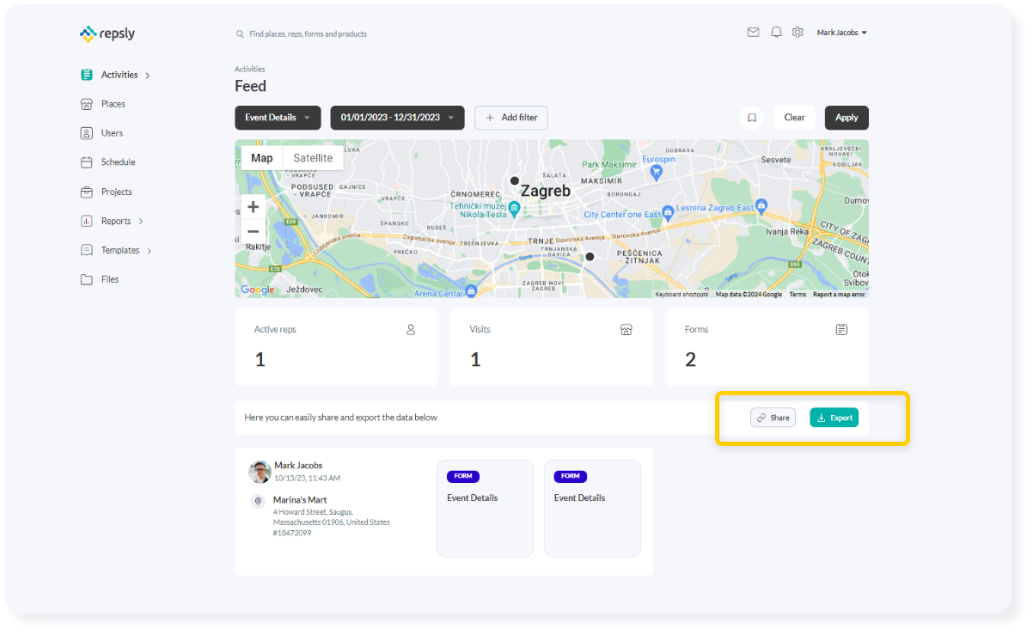This screenshot has height=635, width=1033.
Task: Click the Arena Centar map marker
Action: pyautogui.click(x=471, y=292)
